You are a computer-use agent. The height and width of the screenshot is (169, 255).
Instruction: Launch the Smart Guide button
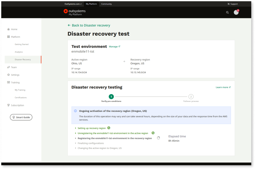click(x=21, y=117)
